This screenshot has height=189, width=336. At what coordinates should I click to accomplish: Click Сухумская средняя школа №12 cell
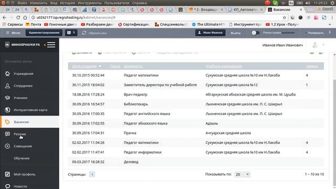[x=232, y=85]
